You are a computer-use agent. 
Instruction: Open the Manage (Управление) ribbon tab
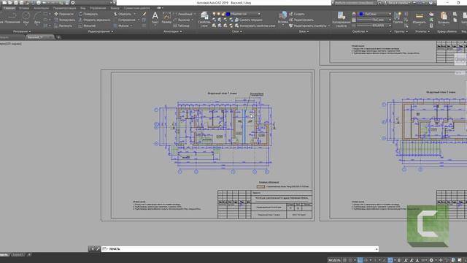click(x=98, y=8)
